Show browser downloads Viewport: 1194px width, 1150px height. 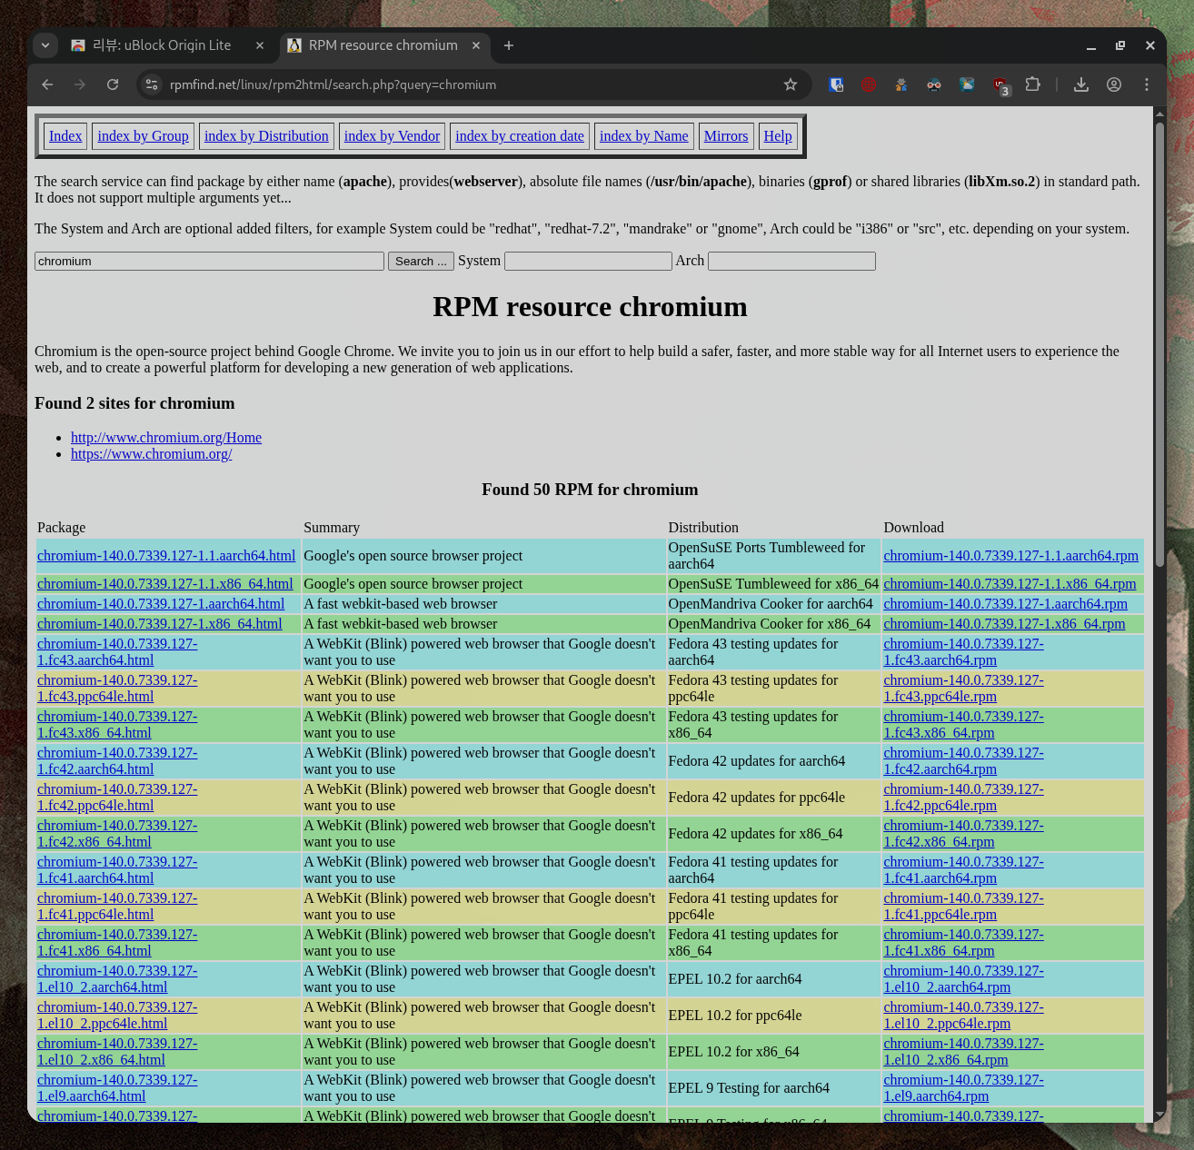click(1081, 84)
